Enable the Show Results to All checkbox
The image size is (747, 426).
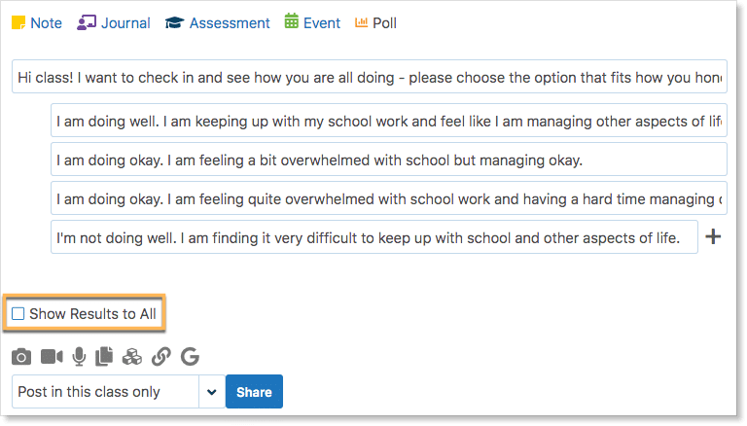18,314
